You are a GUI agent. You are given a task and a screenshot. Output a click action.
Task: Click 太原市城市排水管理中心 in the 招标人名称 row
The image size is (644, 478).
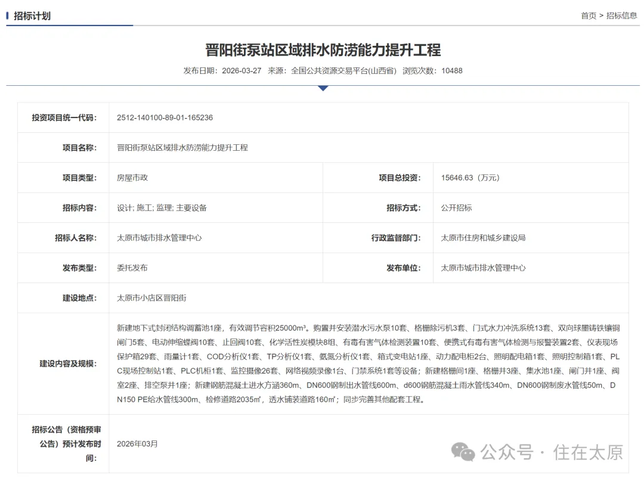point(159,238)
